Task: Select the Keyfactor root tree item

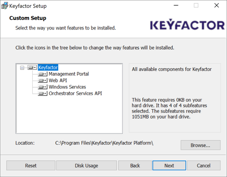Action: tap(48, 67)
